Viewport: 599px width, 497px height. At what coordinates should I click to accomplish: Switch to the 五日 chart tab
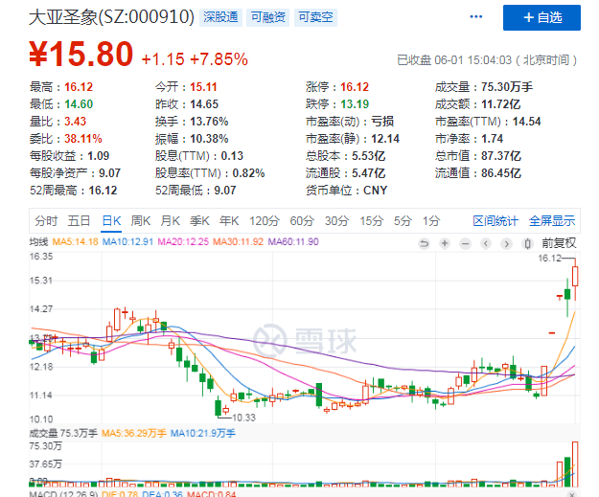point(79,220)
